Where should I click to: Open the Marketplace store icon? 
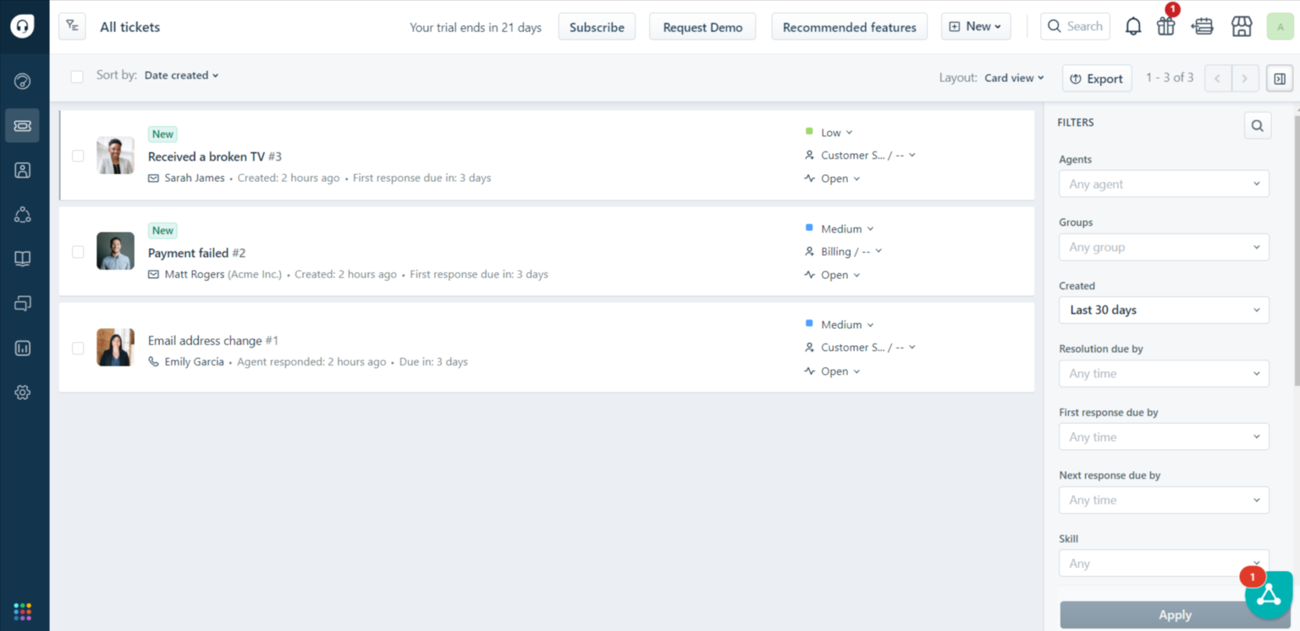(x=1241, y=26)
